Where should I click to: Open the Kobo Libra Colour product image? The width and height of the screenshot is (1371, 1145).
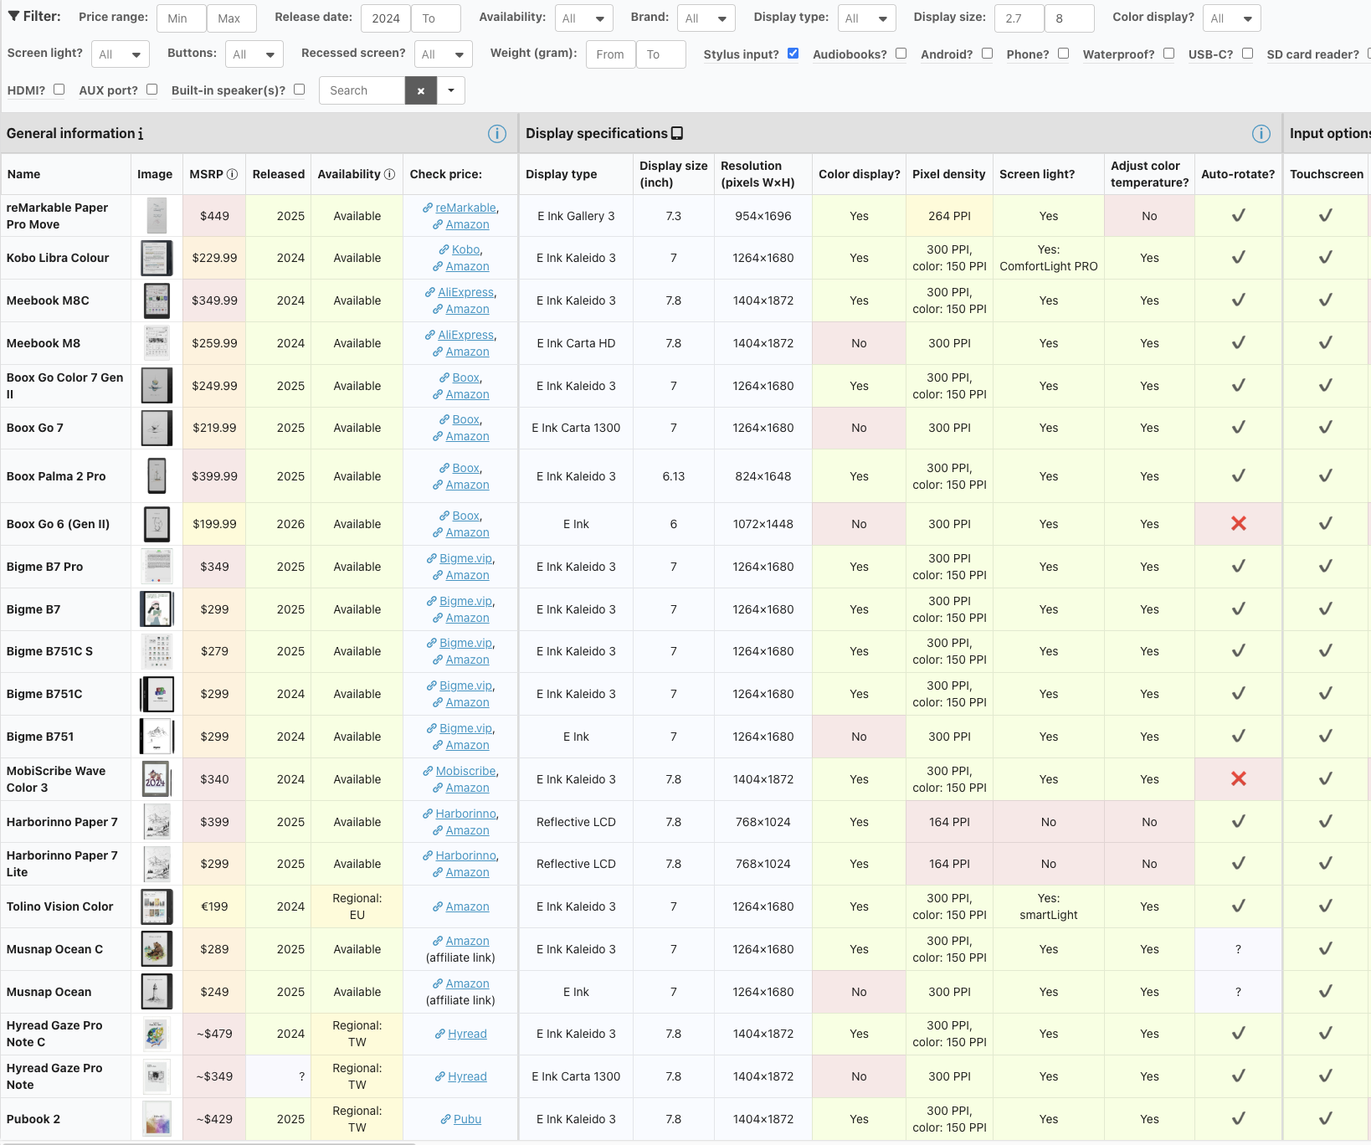[157, 258]
